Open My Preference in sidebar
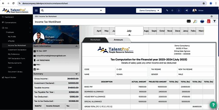 [x=14, y=54]
